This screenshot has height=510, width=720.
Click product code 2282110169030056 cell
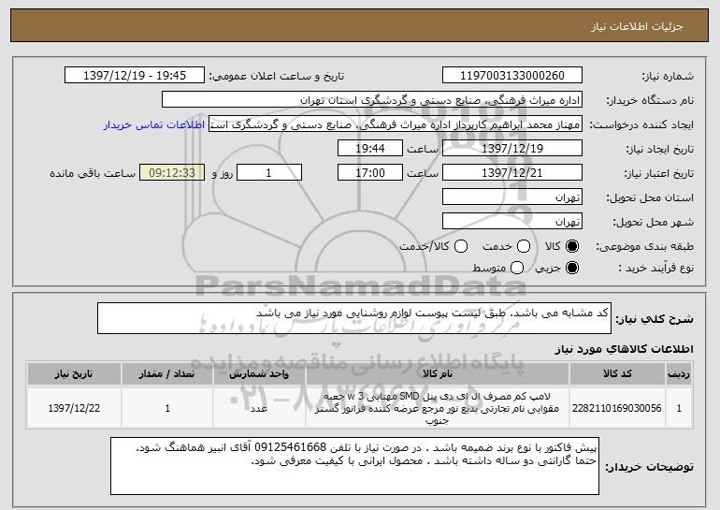(x=617, y=408)
